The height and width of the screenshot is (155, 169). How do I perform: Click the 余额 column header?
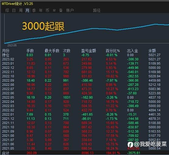coord(152,51)
